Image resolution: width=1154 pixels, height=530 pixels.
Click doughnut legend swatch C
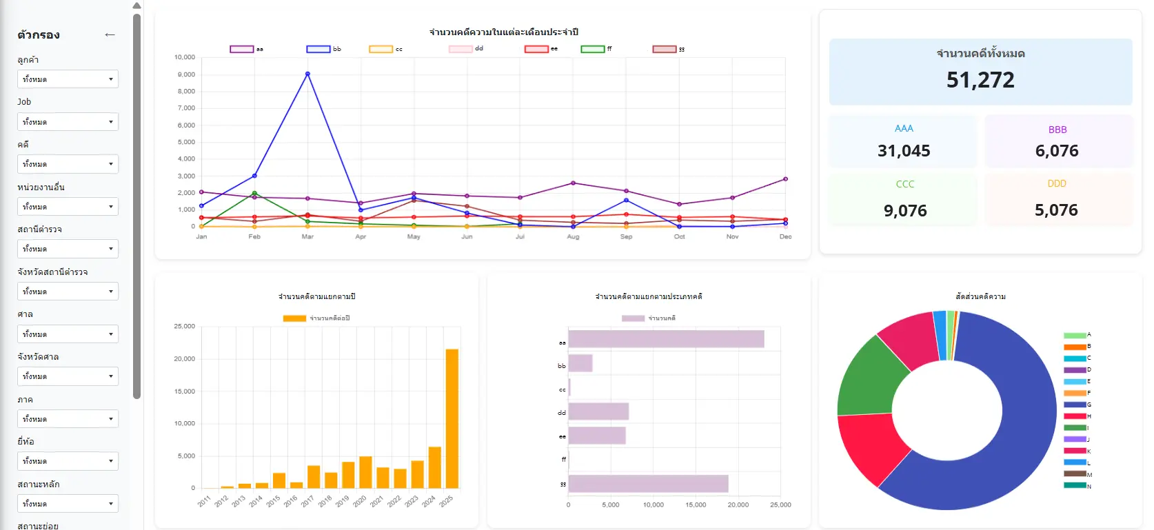tap(1075, 358)
